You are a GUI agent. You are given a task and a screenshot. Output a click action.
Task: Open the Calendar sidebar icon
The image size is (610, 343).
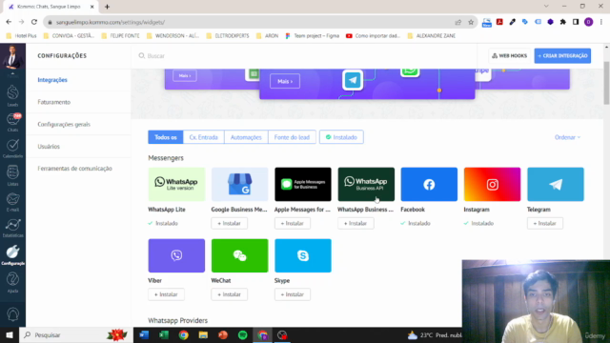click(x=12, y=149)
